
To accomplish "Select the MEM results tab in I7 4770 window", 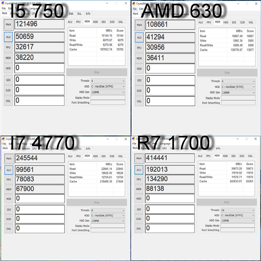I will (87, 156).
